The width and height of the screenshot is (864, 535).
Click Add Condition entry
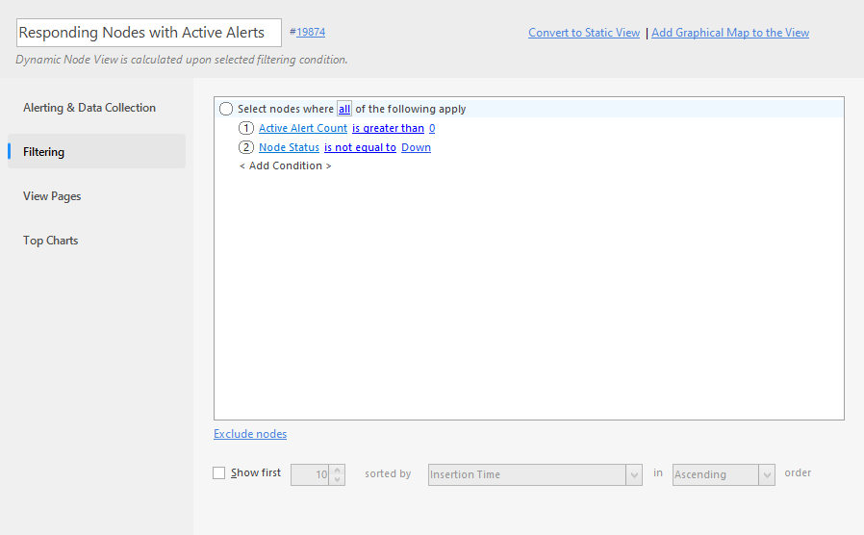(x=286, y=166)
